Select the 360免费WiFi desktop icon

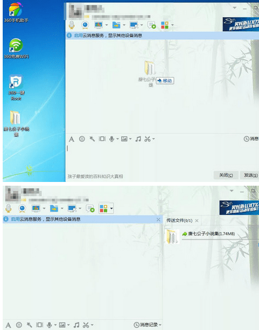(16, 48)
